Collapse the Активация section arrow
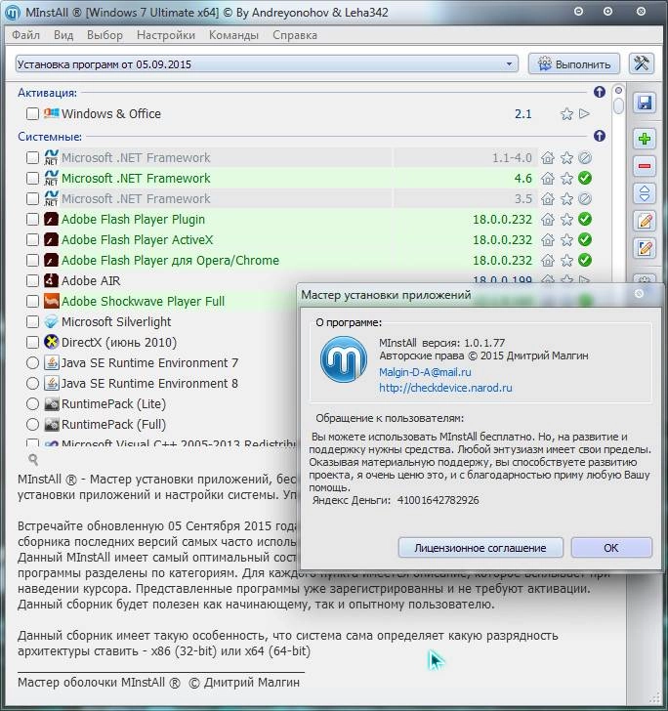 click(600, 92)
